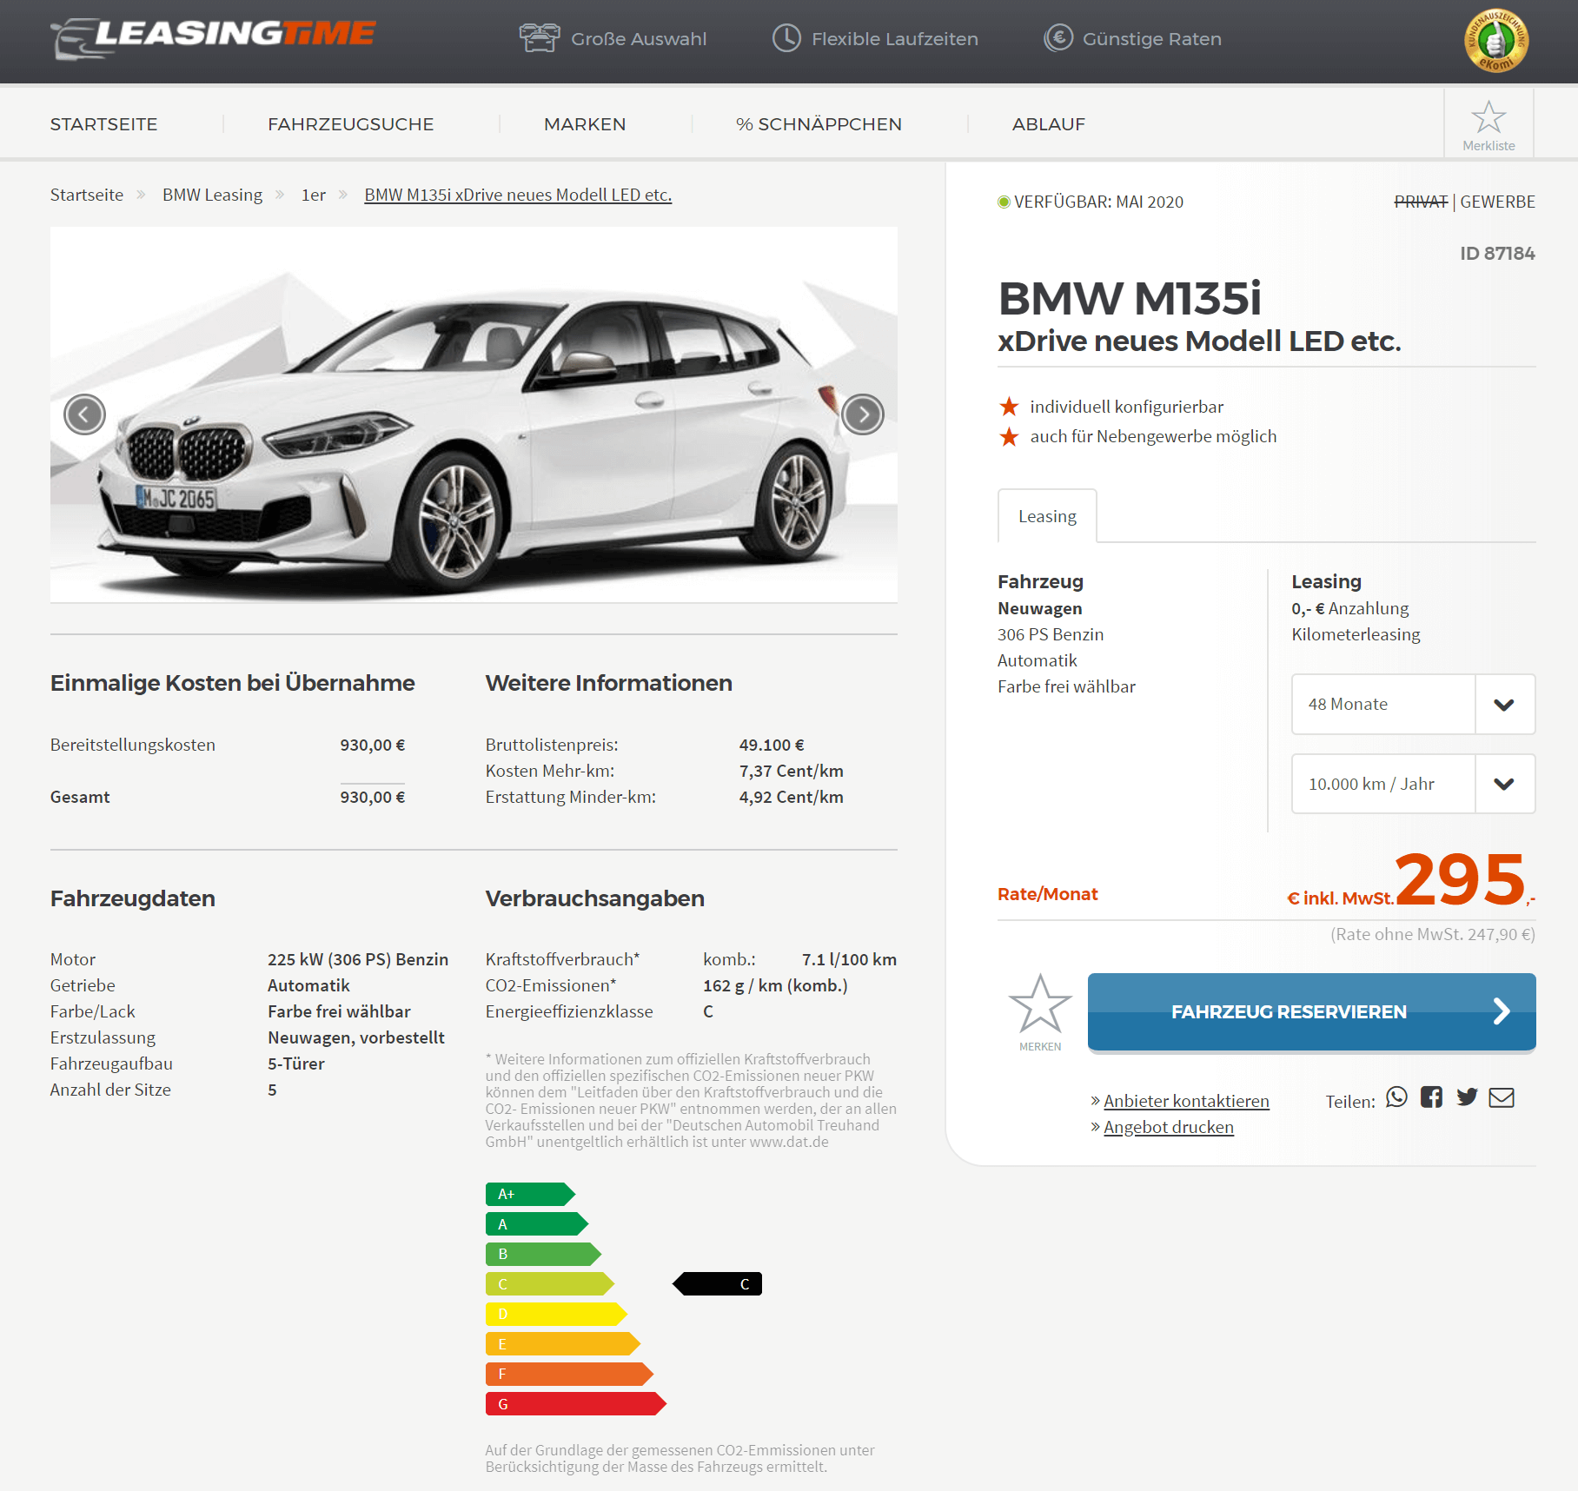Click Rate ohne MwSt. 247,90 € text
Image resolution: width=1578 pixels, height=1491 pixels.
[1433, 934]
